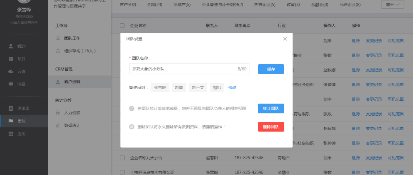This screenshot has width=413, height=175.
Task: Select the 团队 flag icon
Action: point(11,121)
